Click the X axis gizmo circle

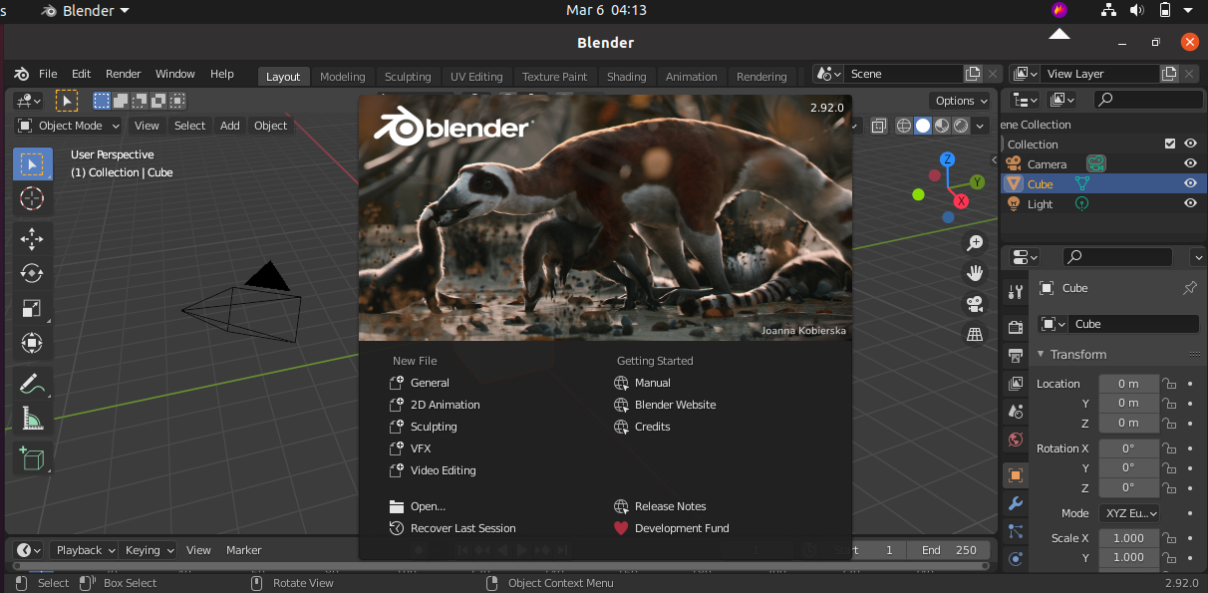coord(962,201)
